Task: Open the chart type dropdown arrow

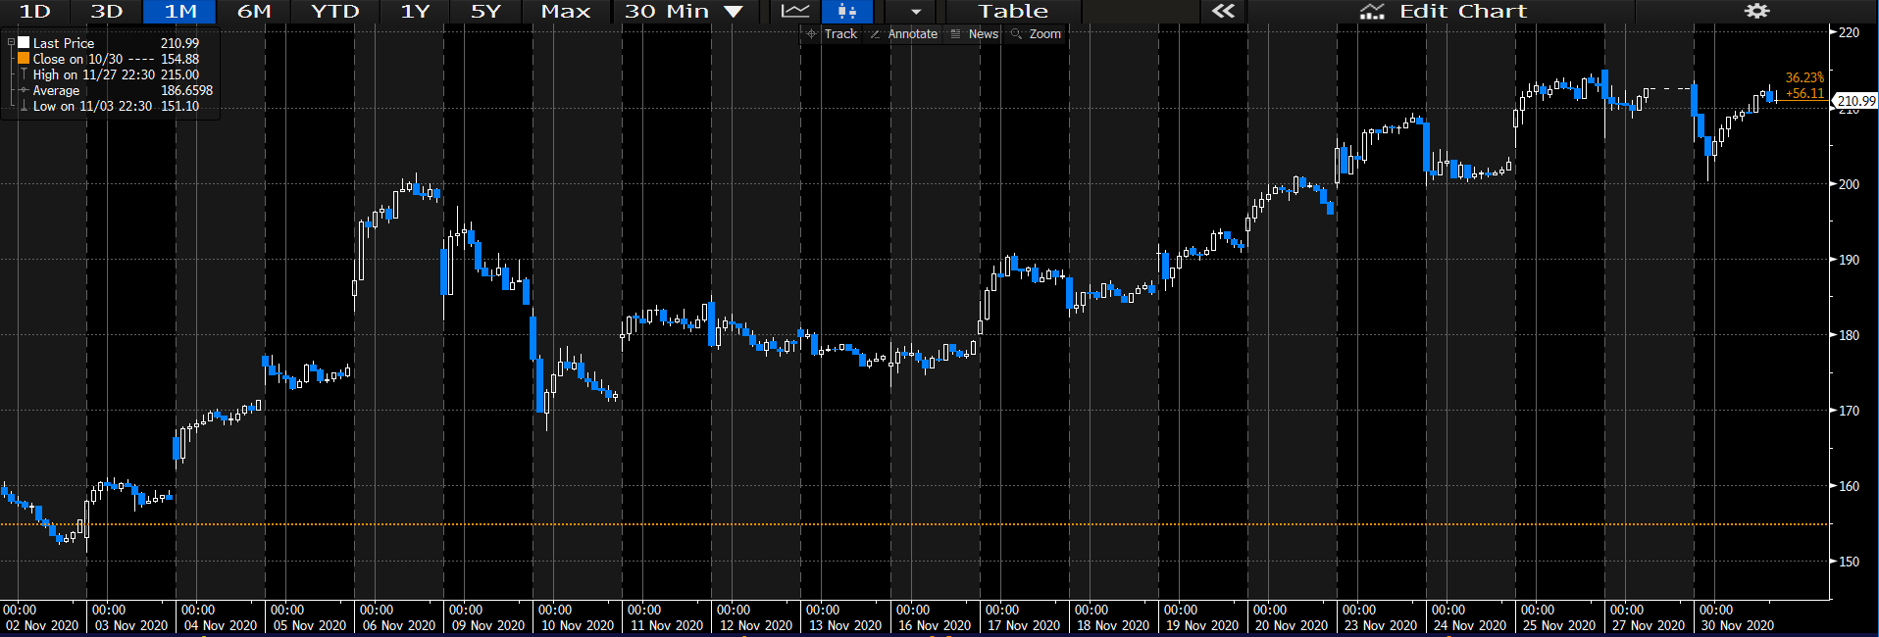Action: (916, 12)
